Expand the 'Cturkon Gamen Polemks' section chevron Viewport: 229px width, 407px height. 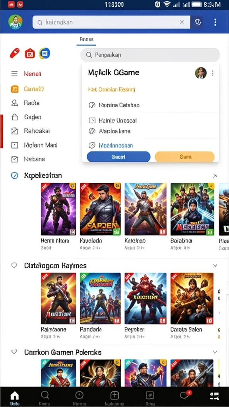pyautogui.click(x=215, y=352)
